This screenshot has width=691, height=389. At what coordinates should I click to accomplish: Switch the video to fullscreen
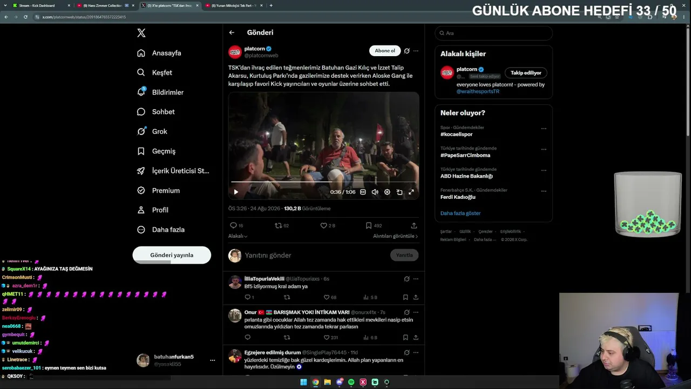click(x=411, y=192)
